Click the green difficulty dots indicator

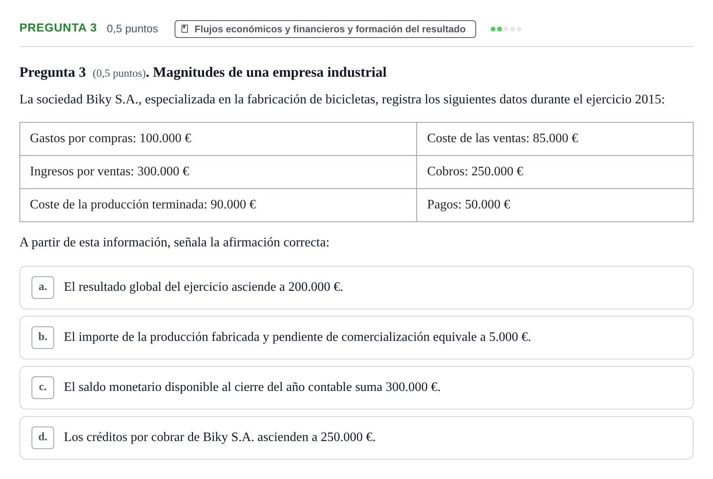pyautogui.click(x=506, y=29)
